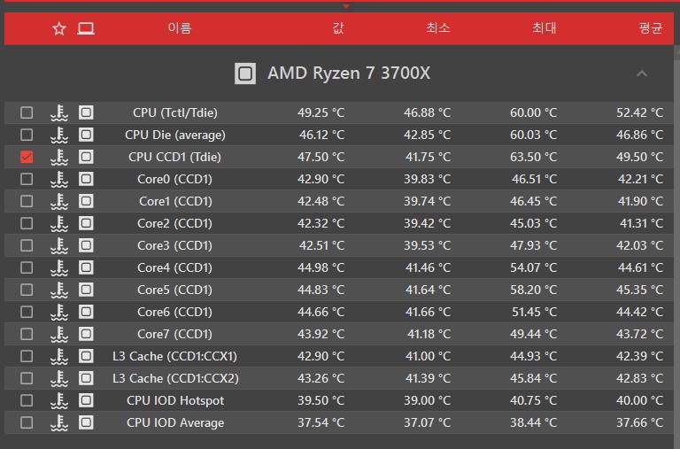
Task: Select the Core5 (CCD1) sensor name
Action: [174, 290]
